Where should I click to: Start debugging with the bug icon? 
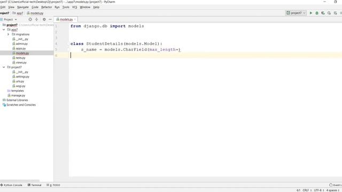[317, 13]
